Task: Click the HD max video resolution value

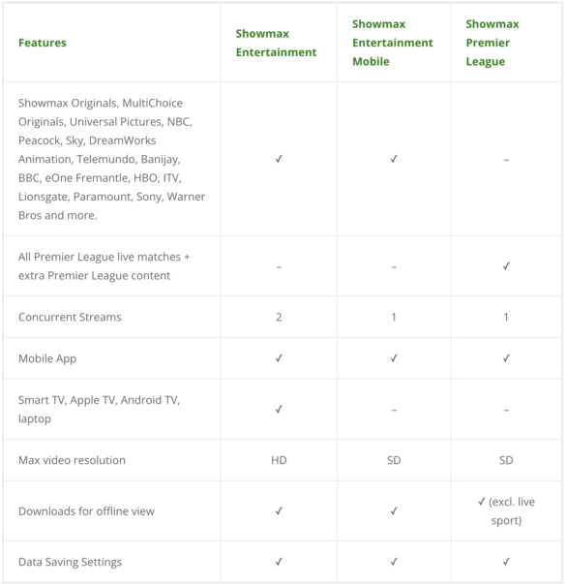Action: coord(279,460)
